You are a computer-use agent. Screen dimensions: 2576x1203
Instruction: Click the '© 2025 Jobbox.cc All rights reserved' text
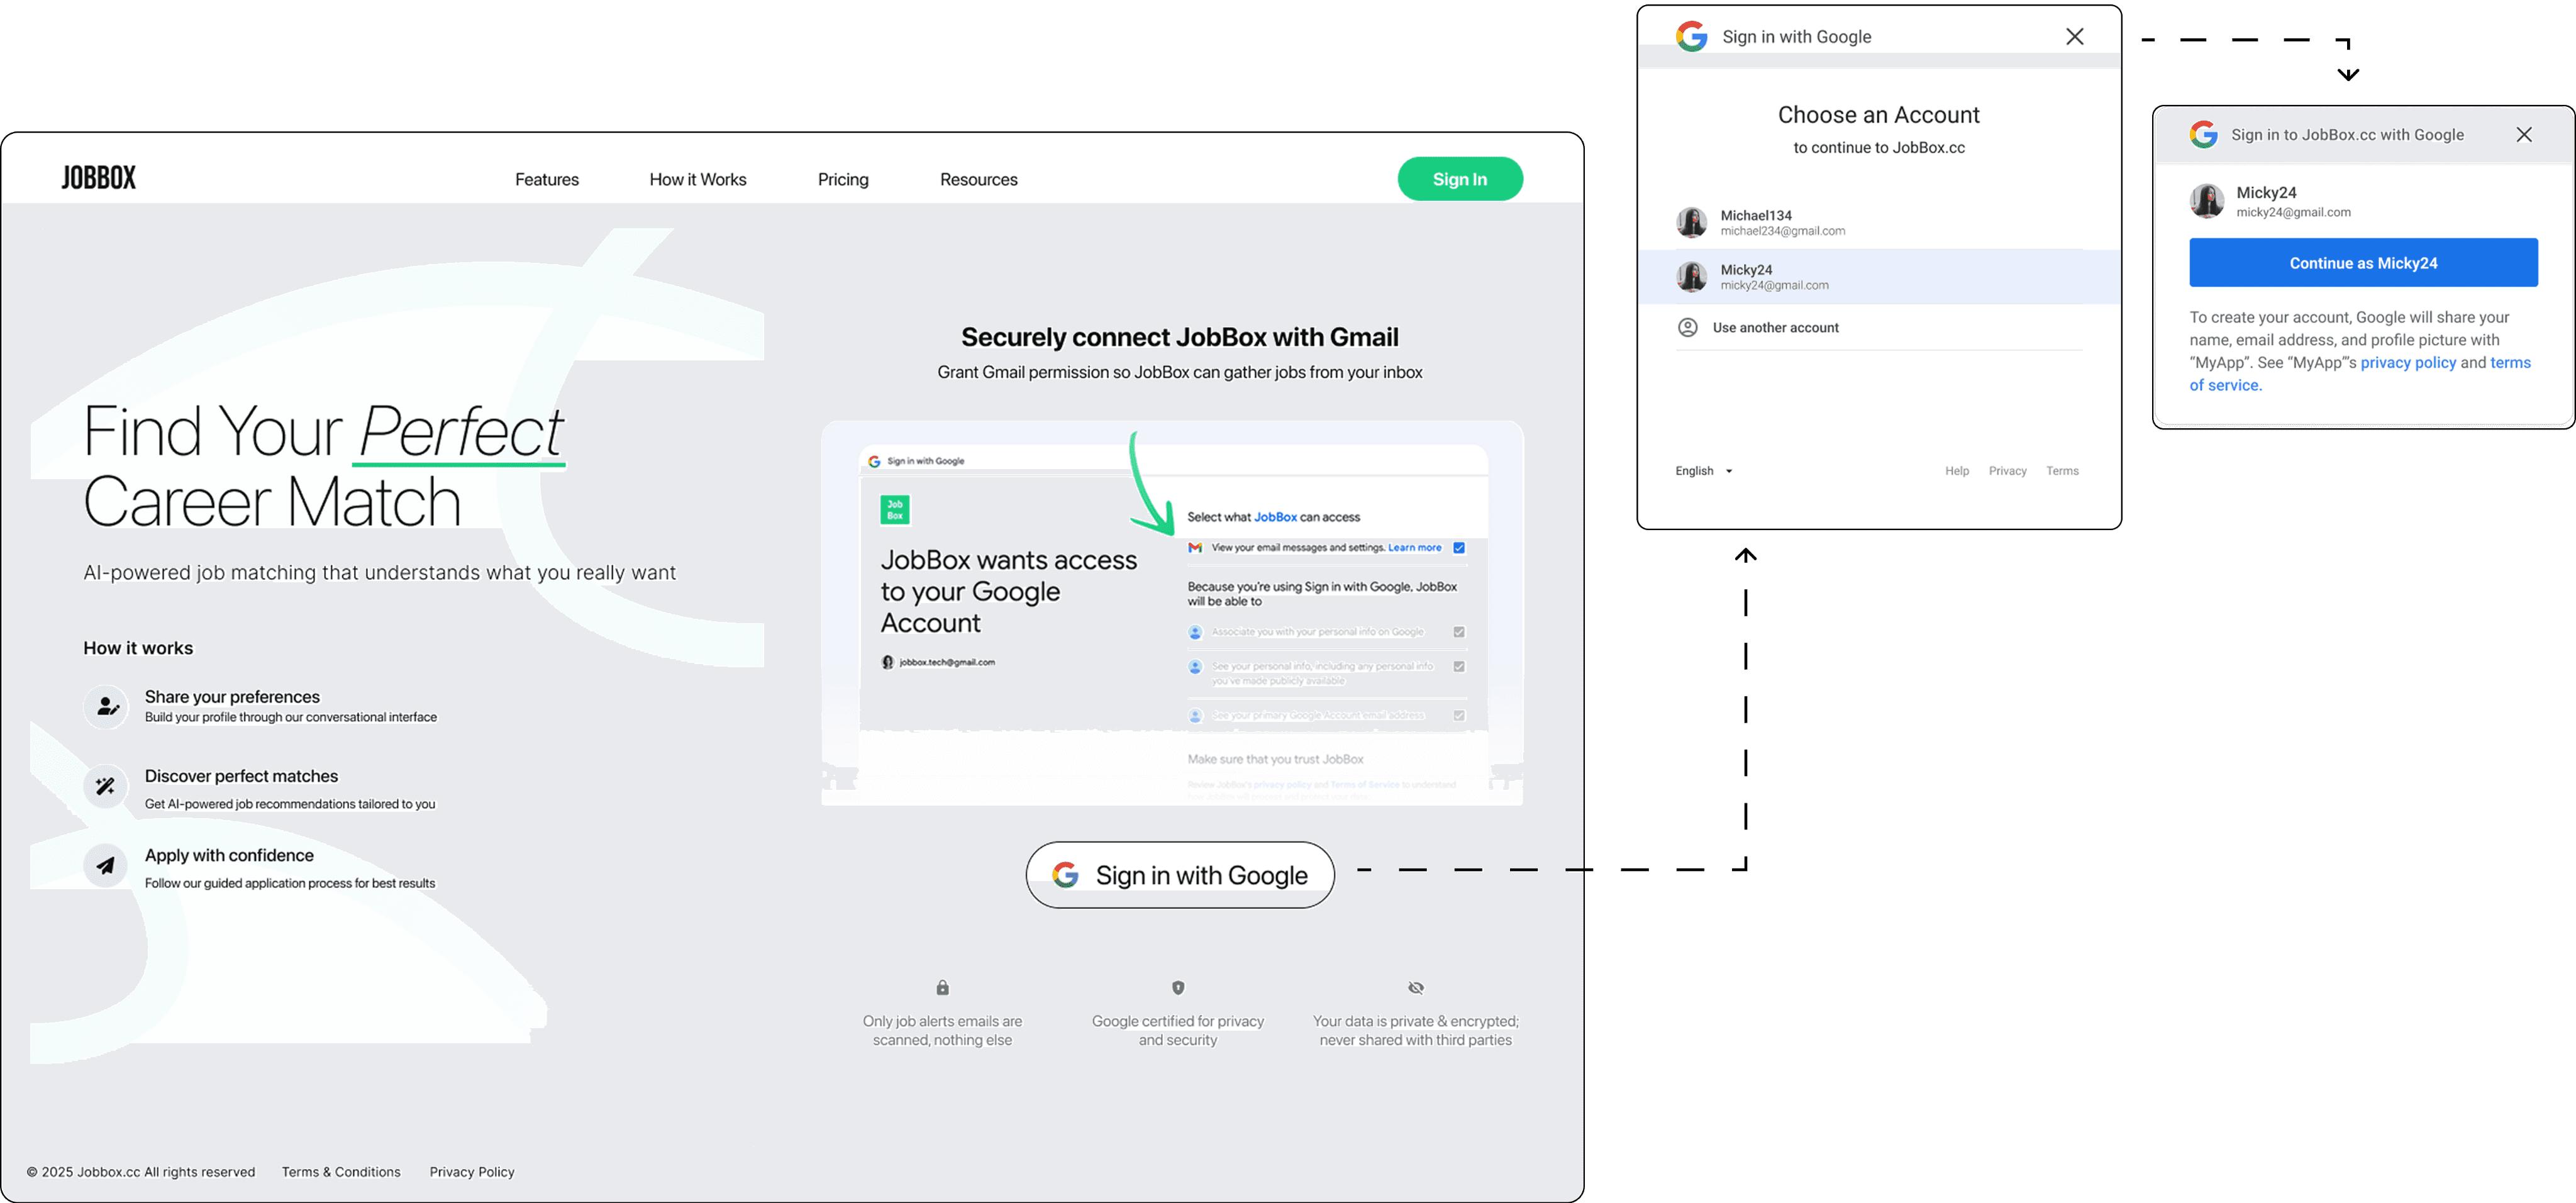pyautogui.click(x=141, y=1172)
